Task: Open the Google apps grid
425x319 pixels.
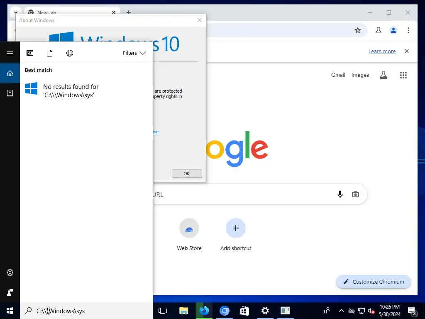Action: tap(403, 75)
